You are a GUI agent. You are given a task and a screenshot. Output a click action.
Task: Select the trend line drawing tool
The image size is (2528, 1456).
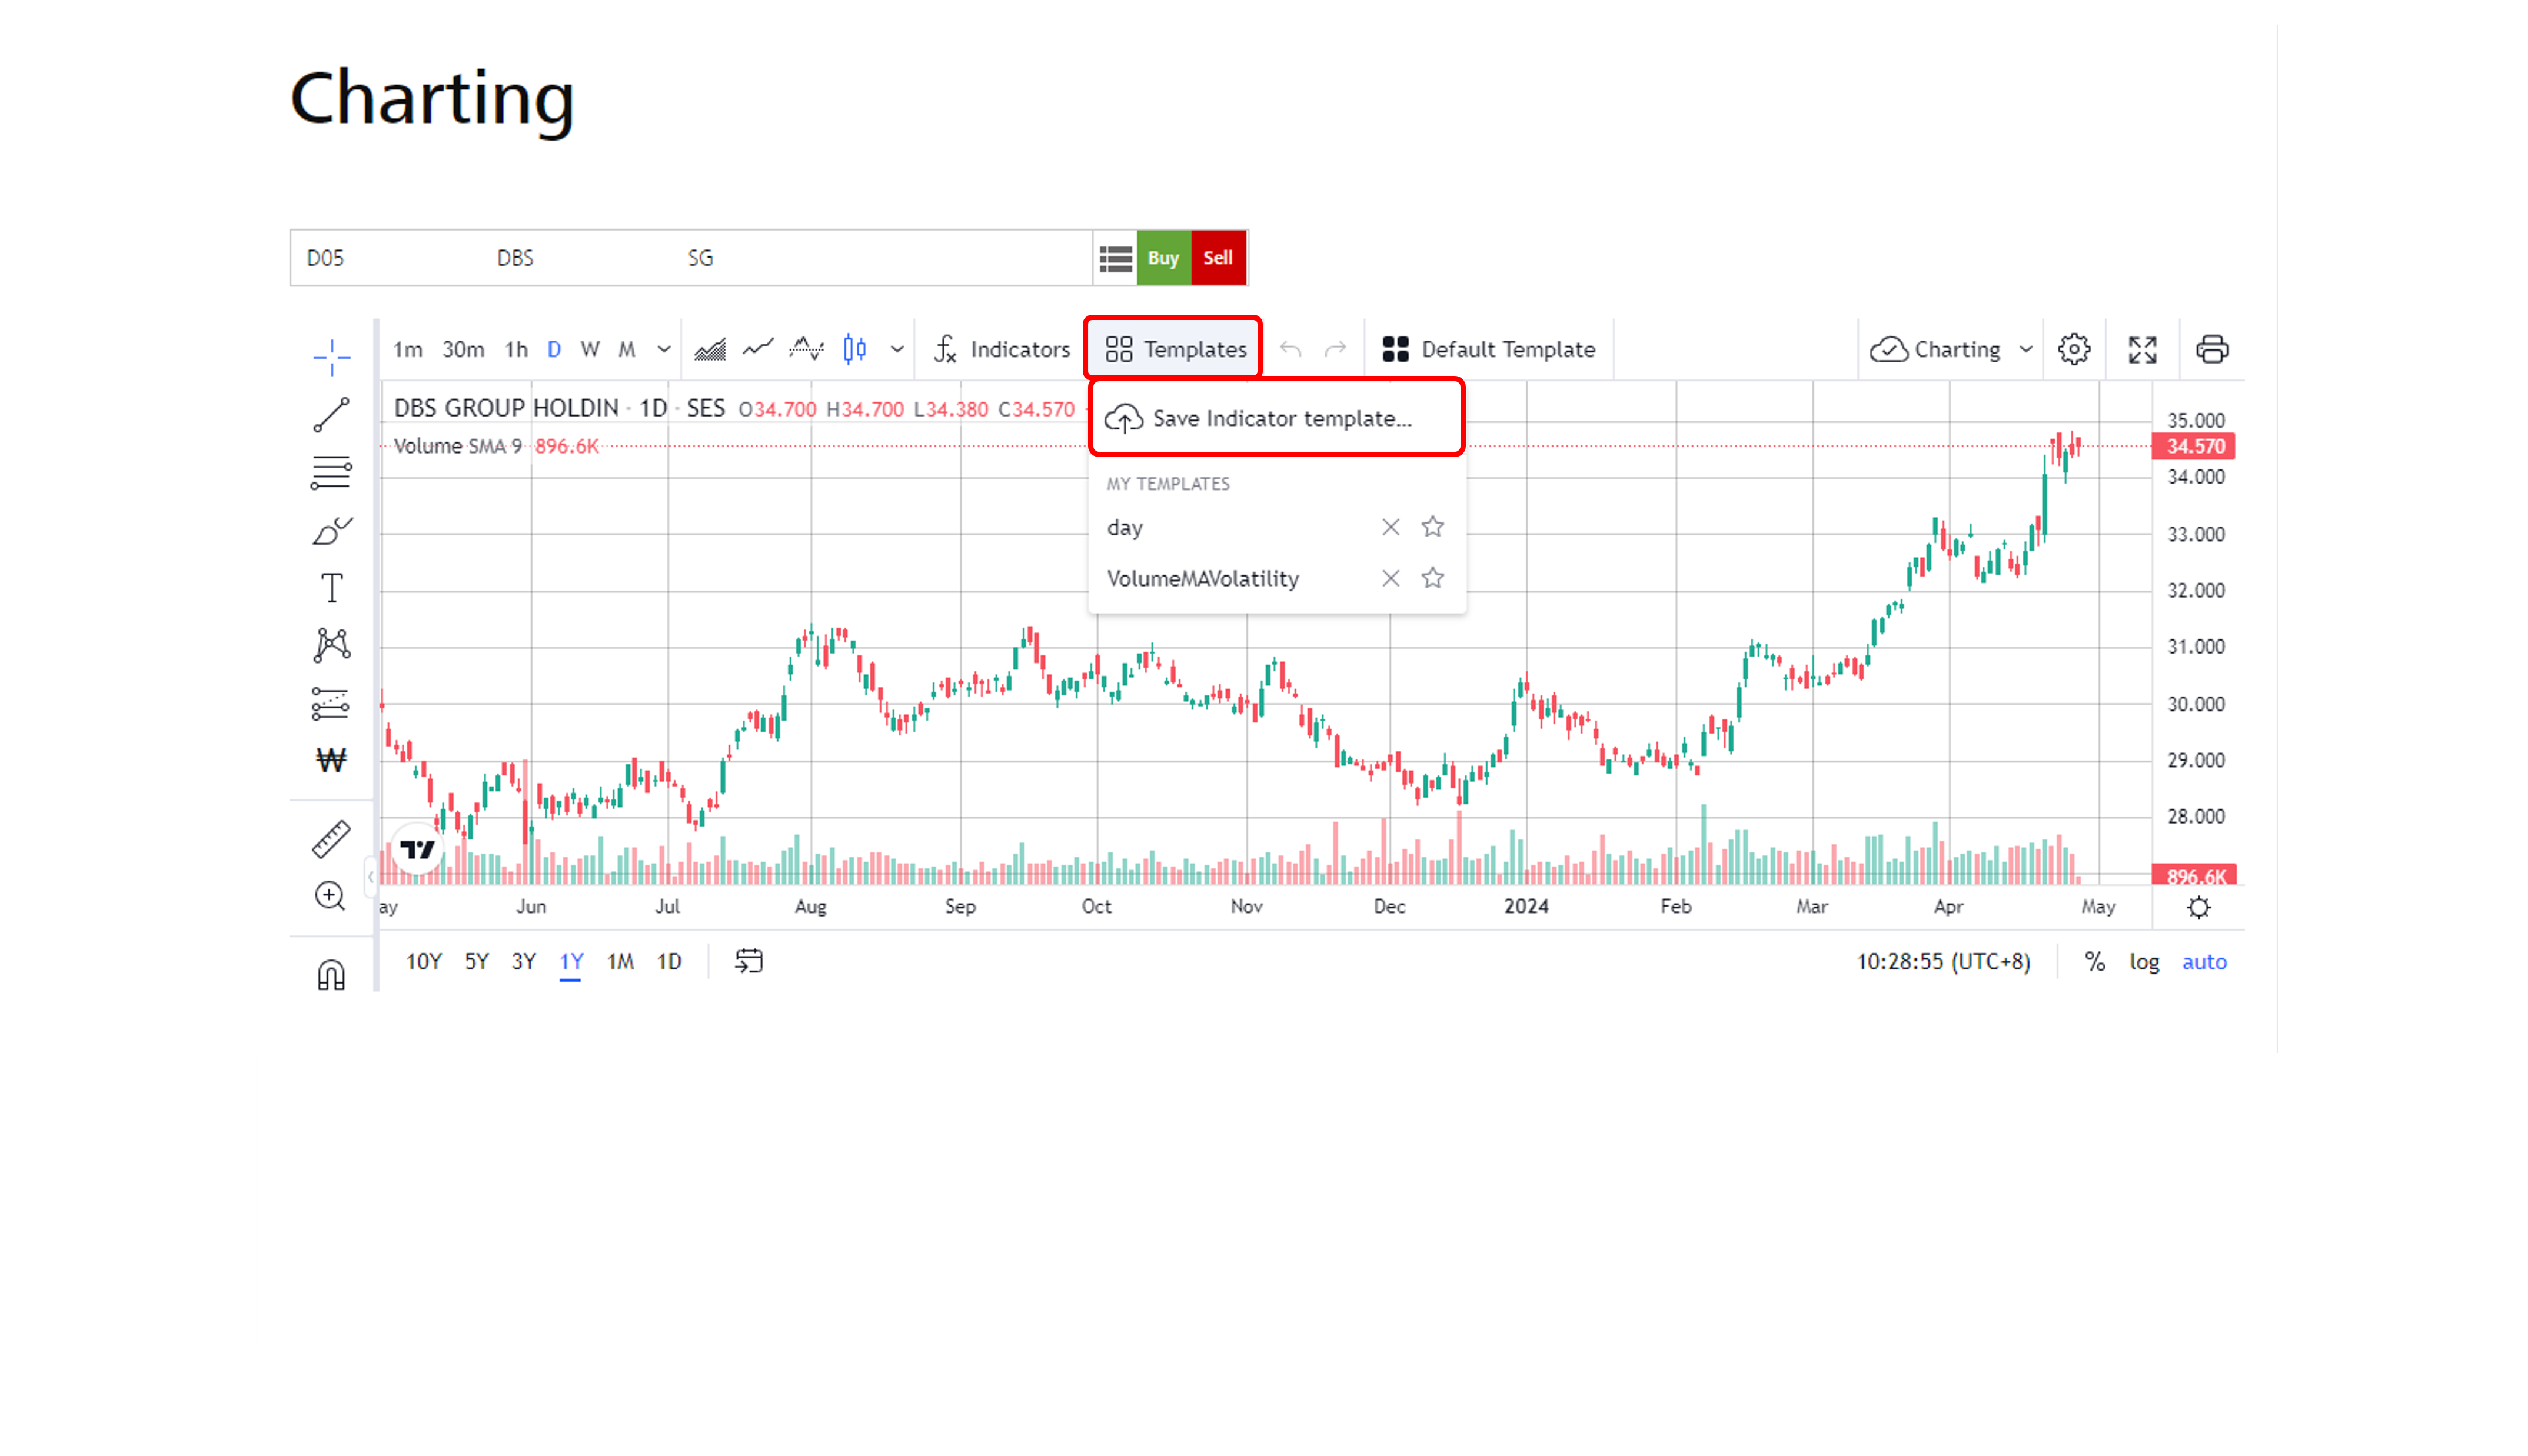pos(331,414)
